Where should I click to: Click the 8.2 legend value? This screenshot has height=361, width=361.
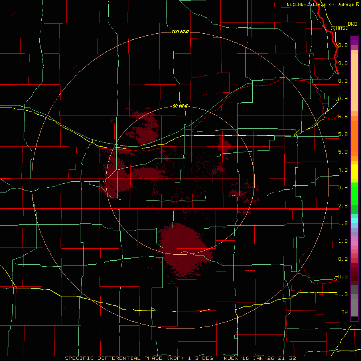(343, 81)
